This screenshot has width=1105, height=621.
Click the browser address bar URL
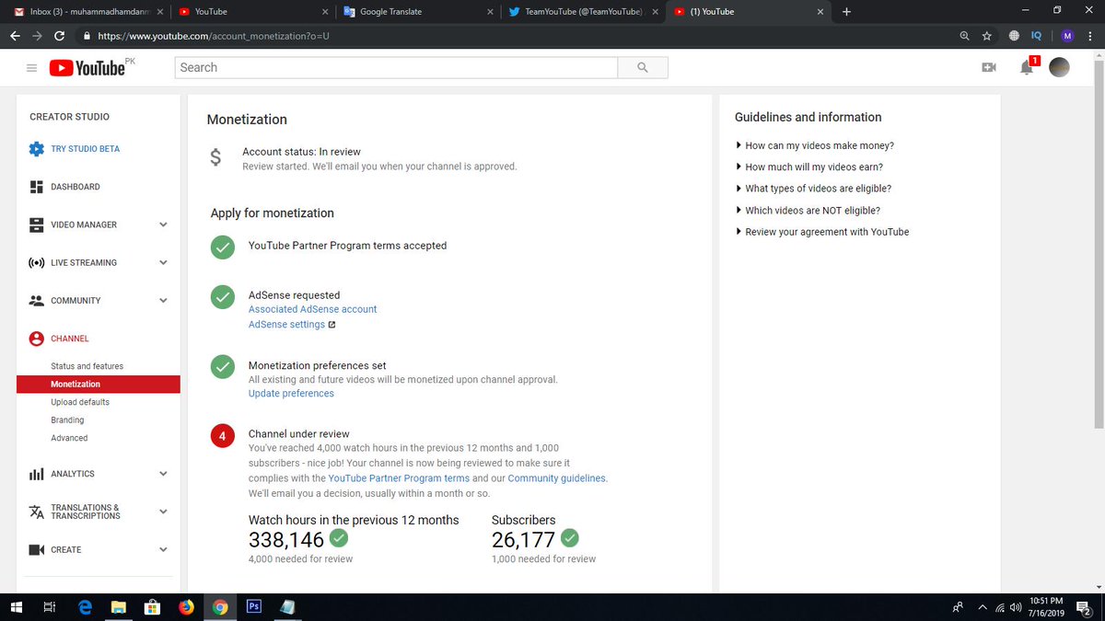pos(213,36)
